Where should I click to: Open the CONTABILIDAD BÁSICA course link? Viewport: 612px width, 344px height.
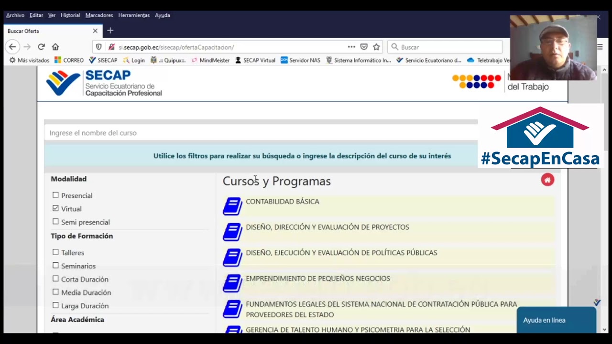283,202
